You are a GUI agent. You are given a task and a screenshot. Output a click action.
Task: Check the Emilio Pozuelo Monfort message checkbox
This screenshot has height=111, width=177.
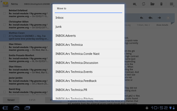pyautogui.click(x=4, y=58)
